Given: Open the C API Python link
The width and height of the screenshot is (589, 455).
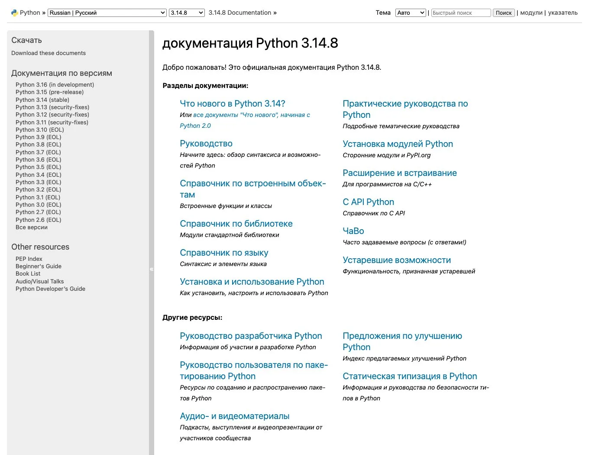Looking at the screenshot, I should [x=368, y=202].
